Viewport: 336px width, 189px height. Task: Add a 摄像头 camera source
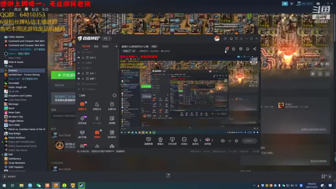[160, 141]
